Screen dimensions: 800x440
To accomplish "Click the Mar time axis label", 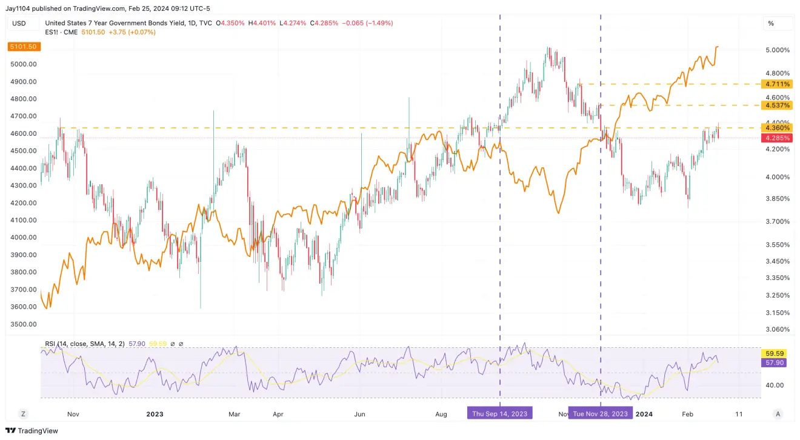I will click(235, 414).
